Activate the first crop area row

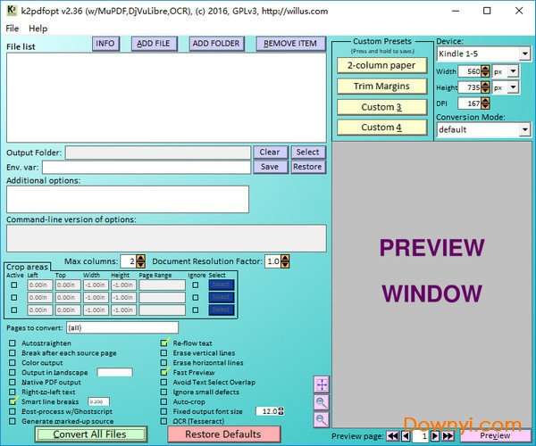14,285
